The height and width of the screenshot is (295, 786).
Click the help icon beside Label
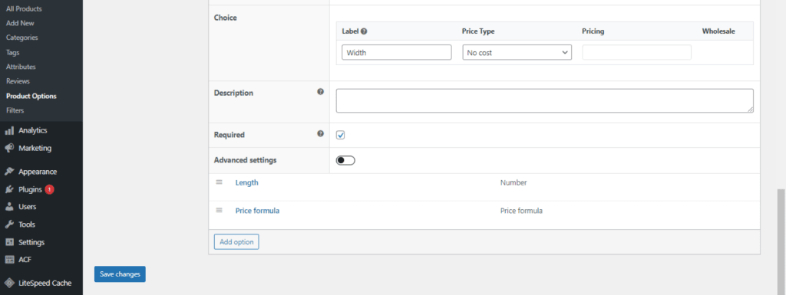(364, 31)
